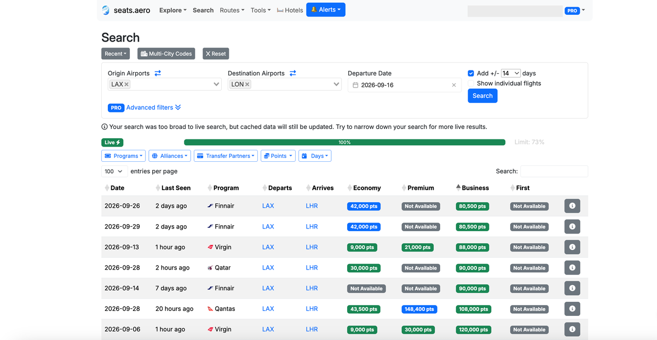Image resolution: width=657 pixels, height=340 pixels.
Task: Uncheck the Add +/- days checkbox
Action: click(x=471, y=73)
